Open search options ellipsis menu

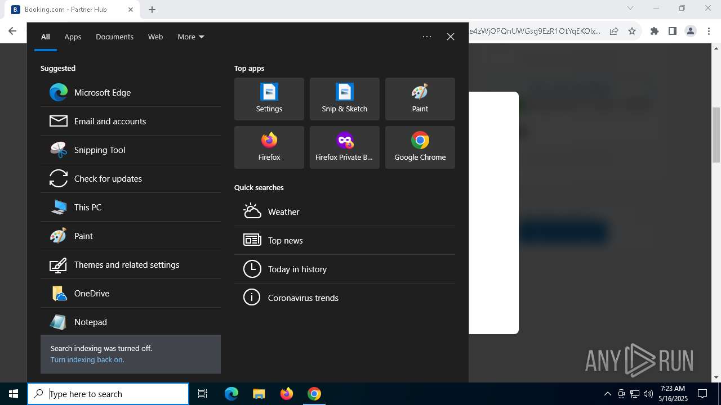[x=427, y=37]
